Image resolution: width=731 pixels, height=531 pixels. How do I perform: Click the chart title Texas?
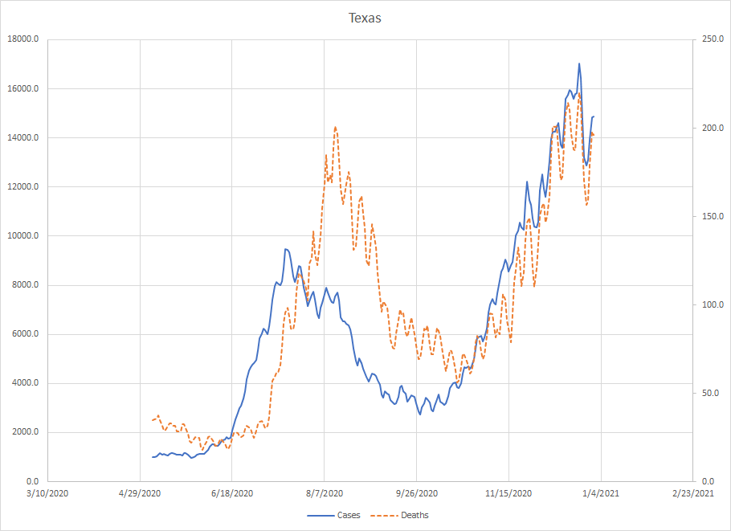click(365, 18)
